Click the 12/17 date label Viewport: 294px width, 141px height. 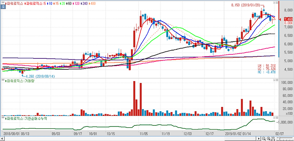[x=209, y=134]
